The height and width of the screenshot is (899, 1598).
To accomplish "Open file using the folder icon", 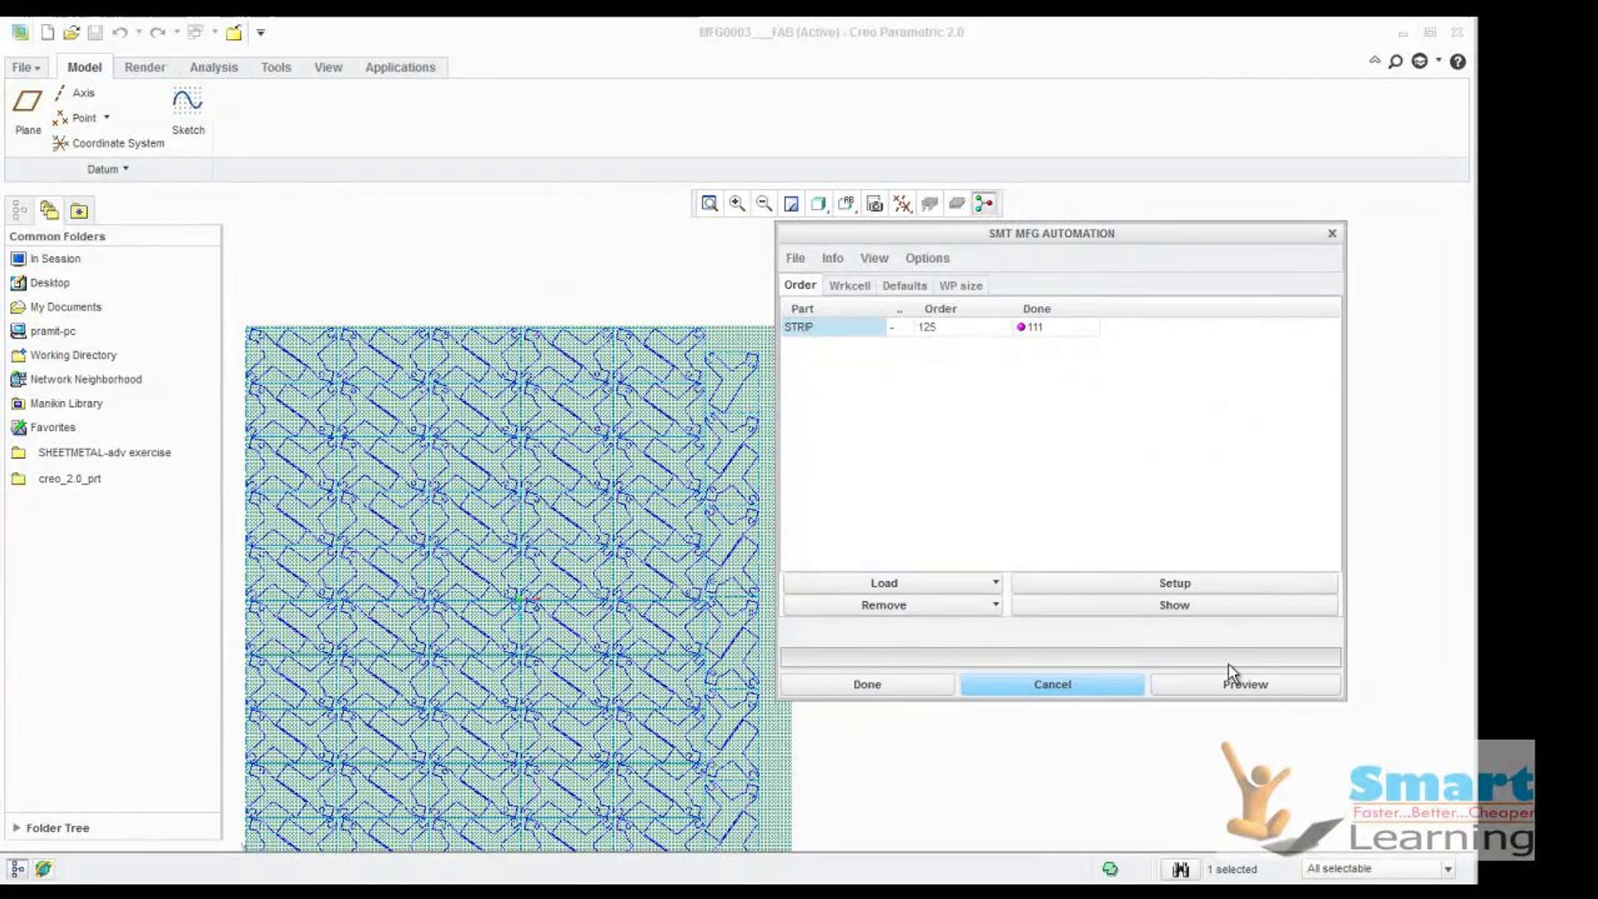I will click(72, 32).
